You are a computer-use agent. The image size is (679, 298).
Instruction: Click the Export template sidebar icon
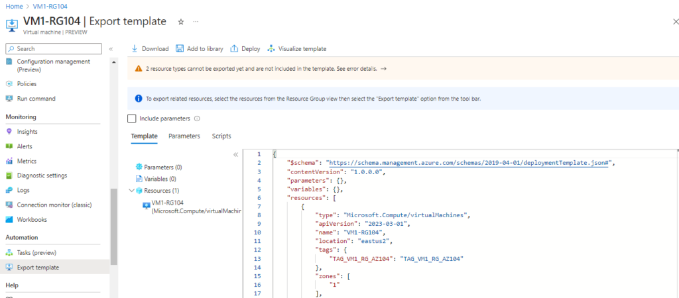[x=9, y=268]
